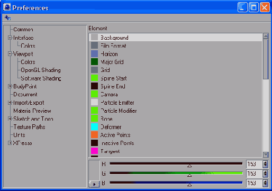Click the Cinema 4D icon in the title bar

(x=7, y=7)
